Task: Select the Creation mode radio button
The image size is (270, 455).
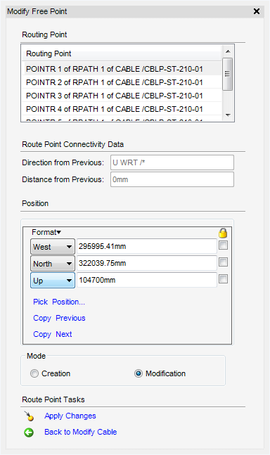Action: 34,373
